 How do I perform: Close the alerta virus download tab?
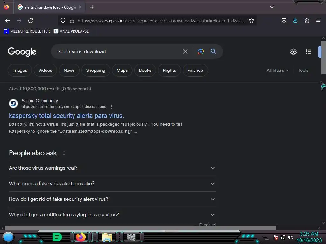point(80,7)
